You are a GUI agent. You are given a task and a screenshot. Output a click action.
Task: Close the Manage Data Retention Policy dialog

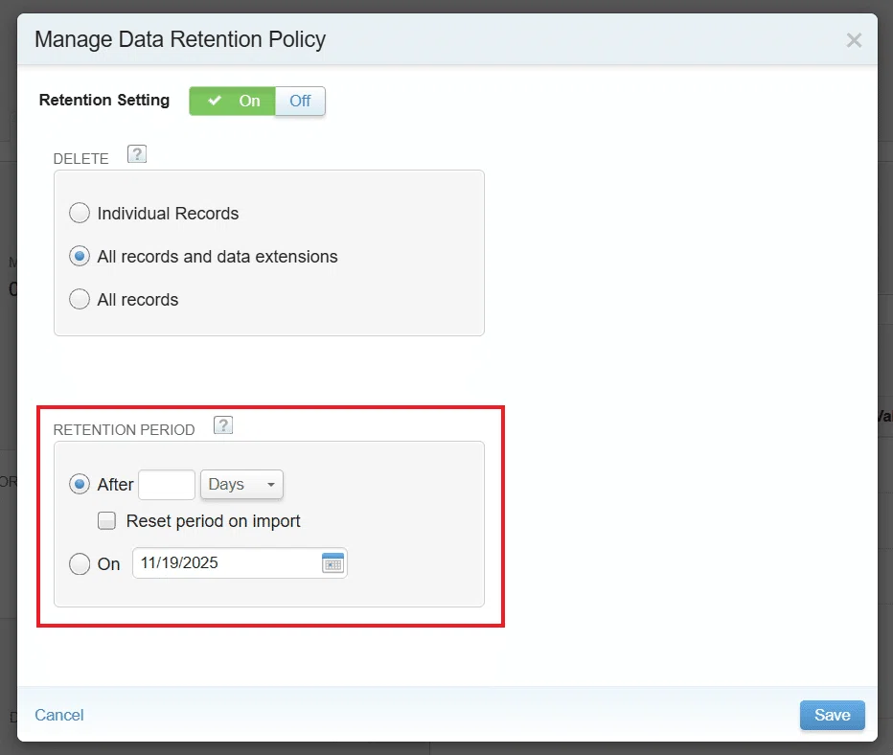click(x=854, y=40)
